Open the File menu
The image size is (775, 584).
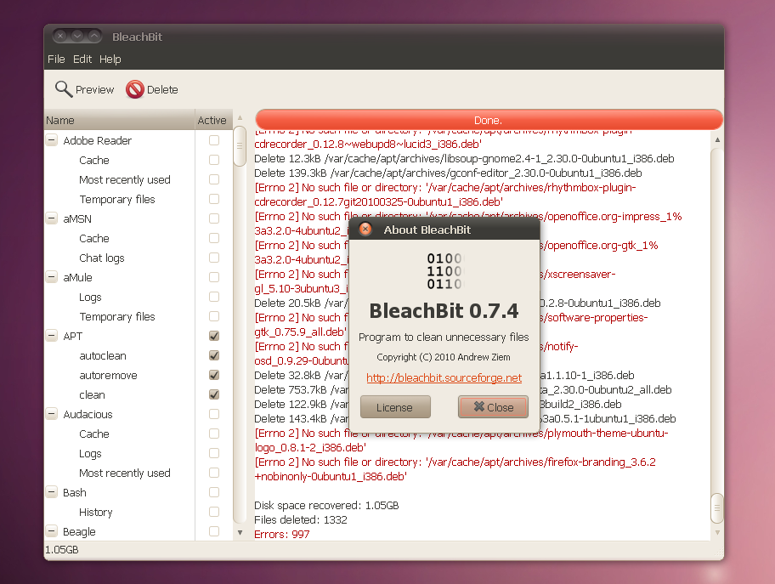pyautogui.click(x=56, y=59)
